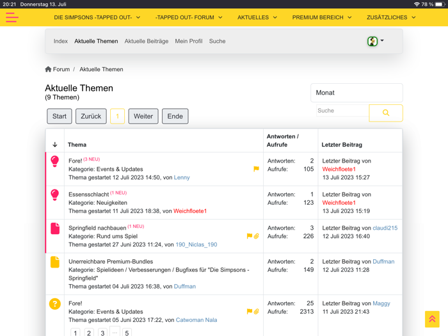Screen dimensions: 448x336
Task: Expand the Premium Bereich menu
Action: click(x=322, y=17)
